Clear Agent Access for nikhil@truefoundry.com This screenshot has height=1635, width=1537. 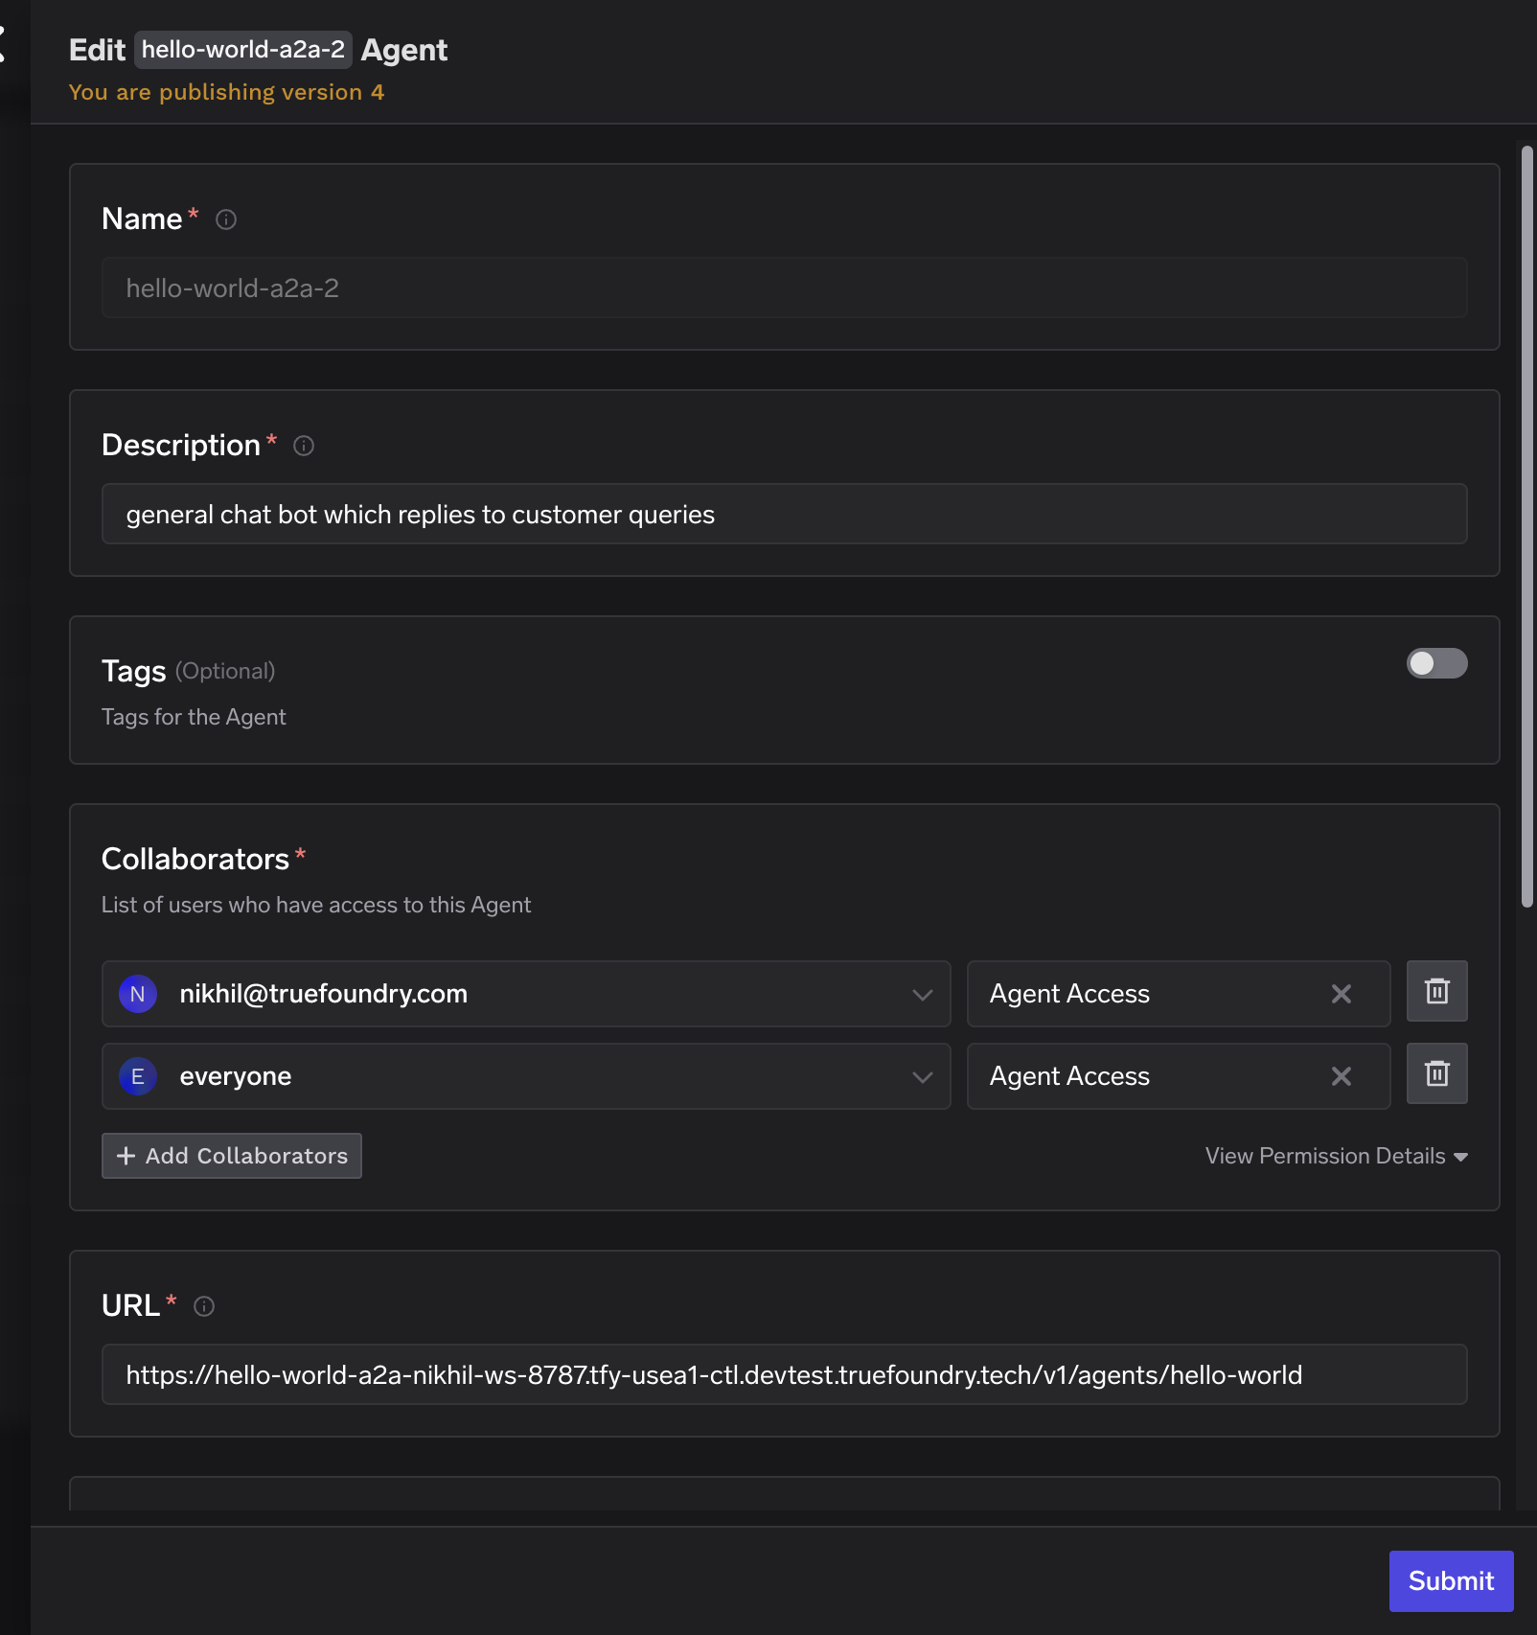coord(1341,994)
